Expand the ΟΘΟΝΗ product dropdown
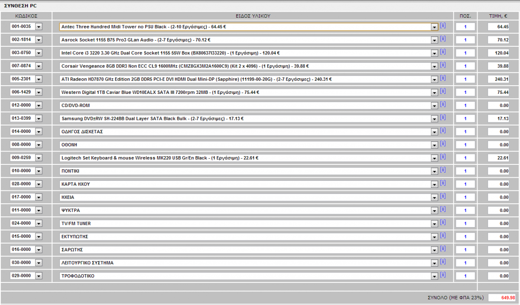This screenshot has width=520, height=305. pyautogui.click(x=434, y=144)
